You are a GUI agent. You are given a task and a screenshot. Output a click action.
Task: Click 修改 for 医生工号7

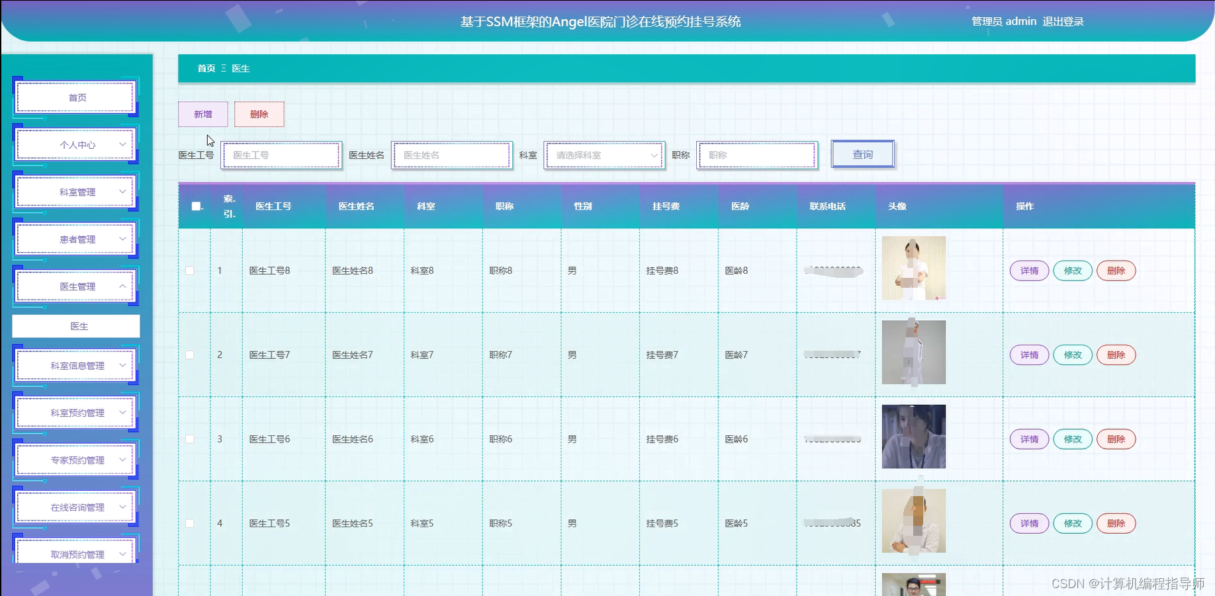(x=1073, y=355)
